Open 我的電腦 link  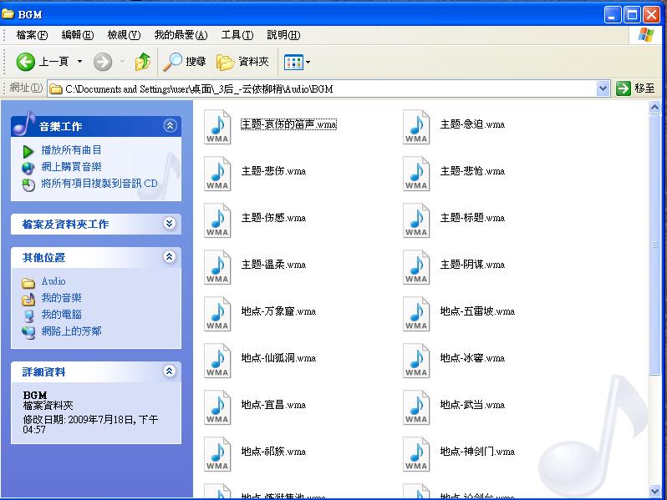[x=61, y=315]
